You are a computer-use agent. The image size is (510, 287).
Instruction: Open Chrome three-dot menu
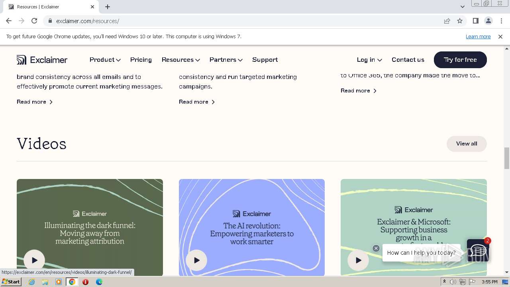pyautogui.click(x=501, y=21)
